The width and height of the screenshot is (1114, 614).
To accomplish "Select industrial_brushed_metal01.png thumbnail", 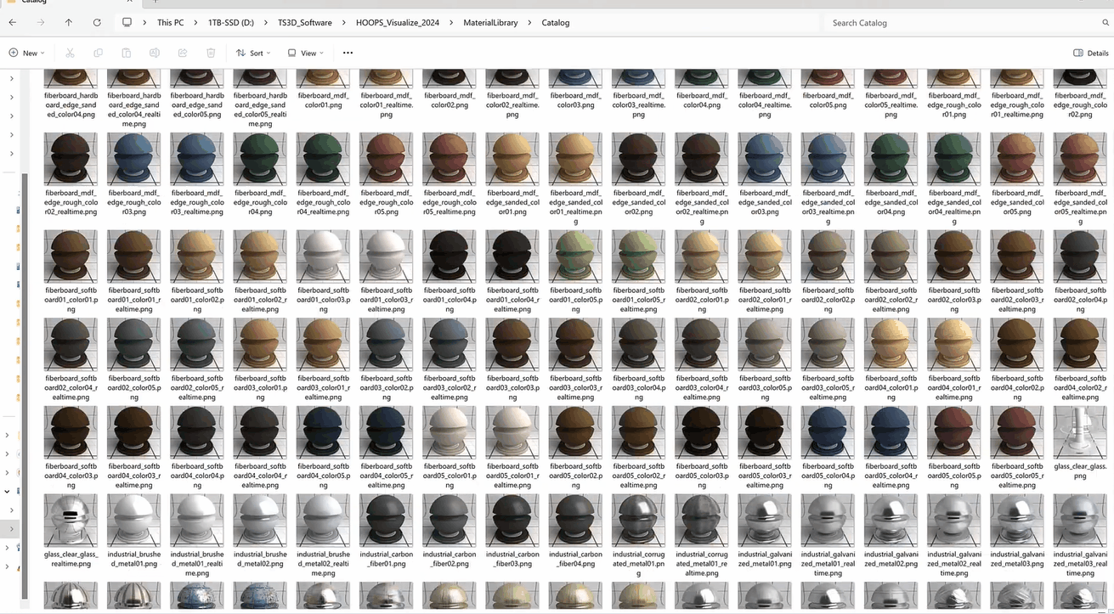I will pyautogui.click(x=133, y=521).
